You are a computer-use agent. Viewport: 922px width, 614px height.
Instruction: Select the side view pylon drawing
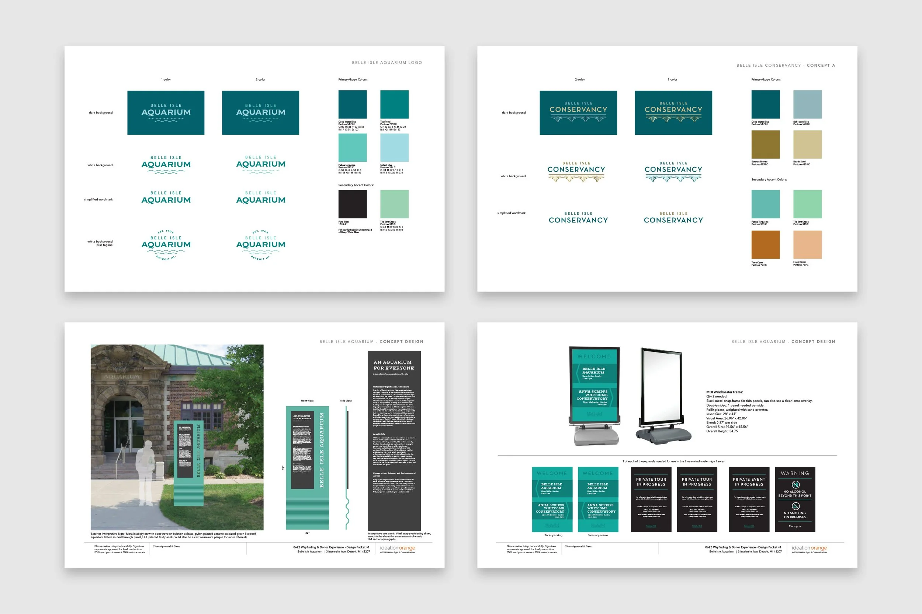tap(347, 467)
